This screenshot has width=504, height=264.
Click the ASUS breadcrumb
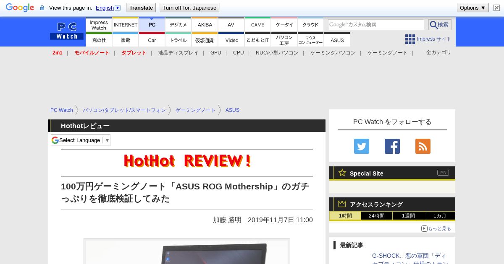pos(232,110)
